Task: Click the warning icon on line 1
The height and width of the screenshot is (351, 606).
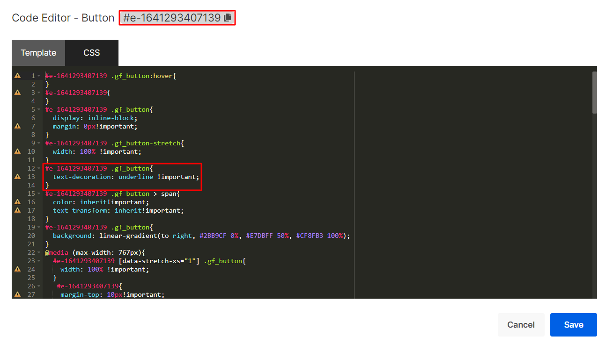Action: (17, 75)
